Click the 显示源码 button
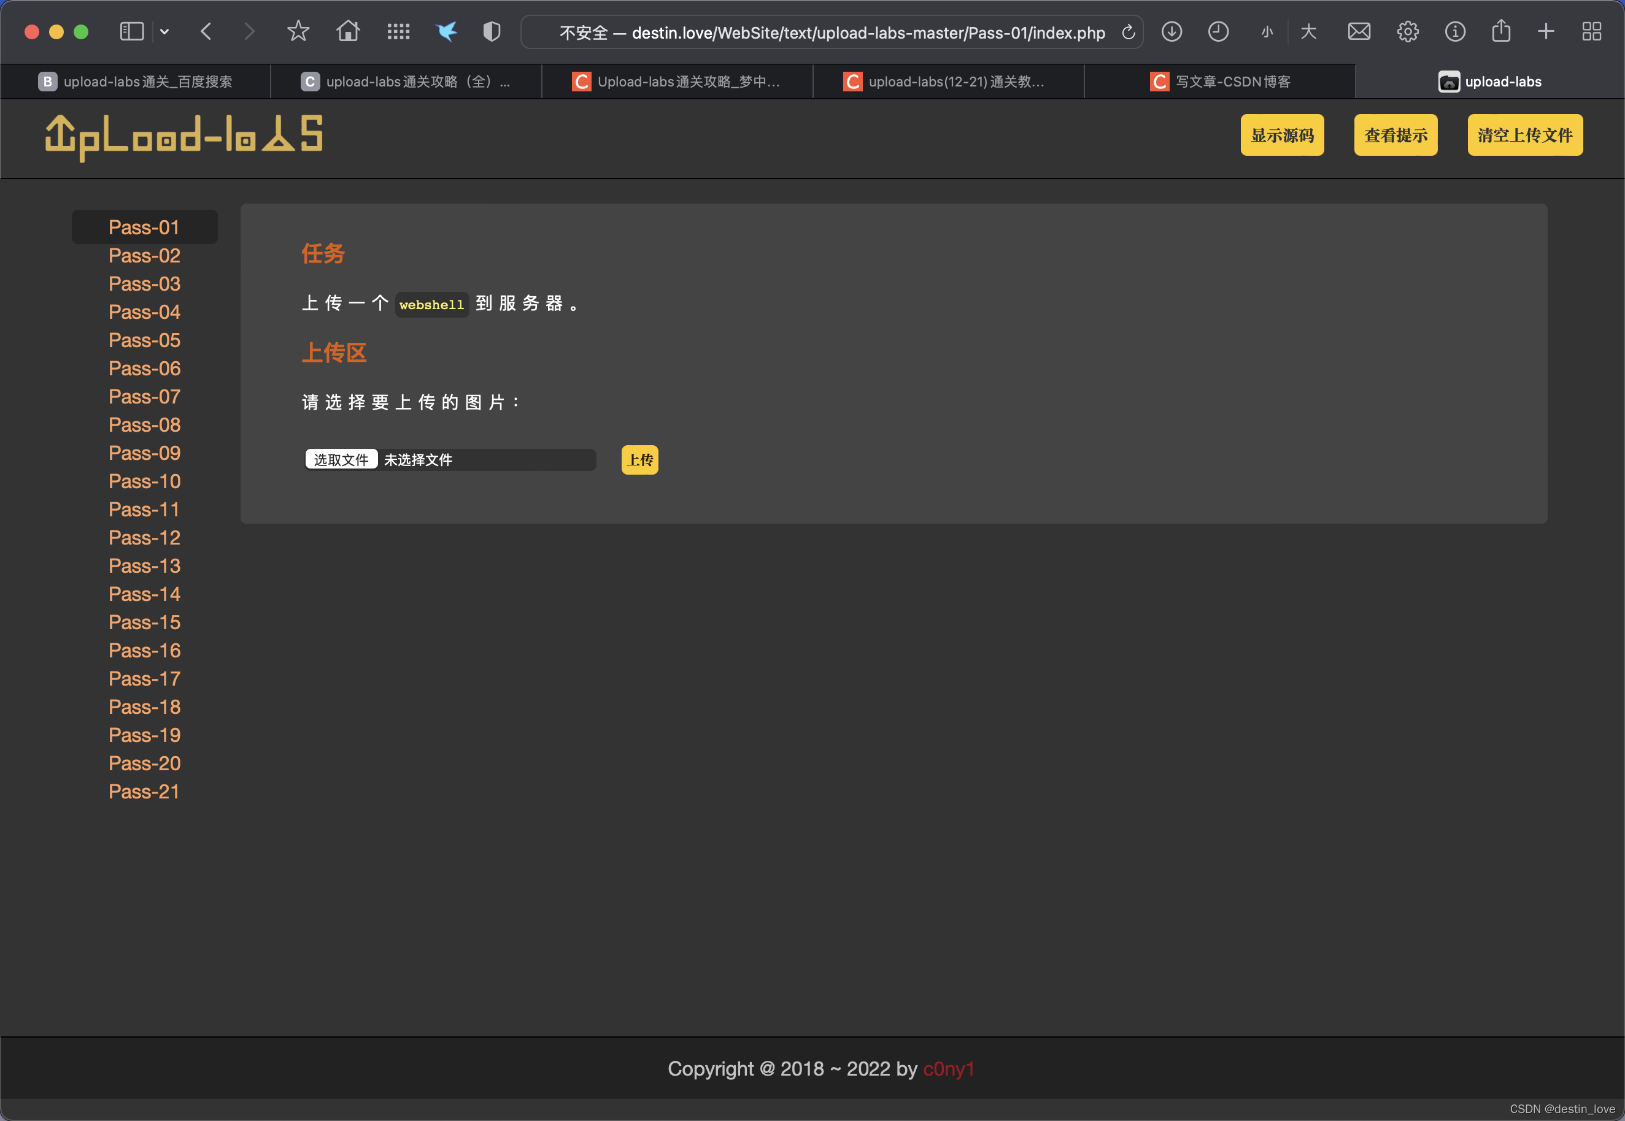This screenshot has width=1625, height=1121. point(1282,135)
